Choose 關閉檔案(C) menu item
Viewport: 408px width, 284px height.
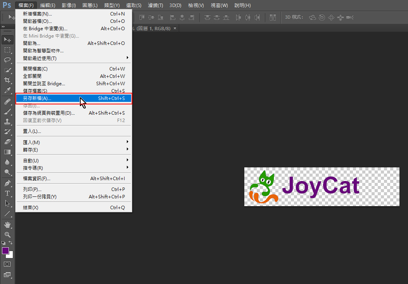(x=74, y=69)
